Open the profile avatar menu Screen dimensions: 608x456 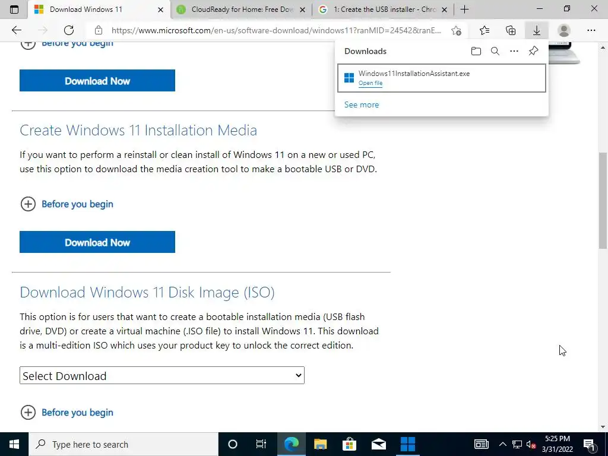tap(564, 30)
